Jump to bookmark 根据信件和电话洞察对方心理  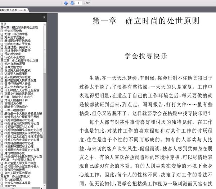coord(23,156)
